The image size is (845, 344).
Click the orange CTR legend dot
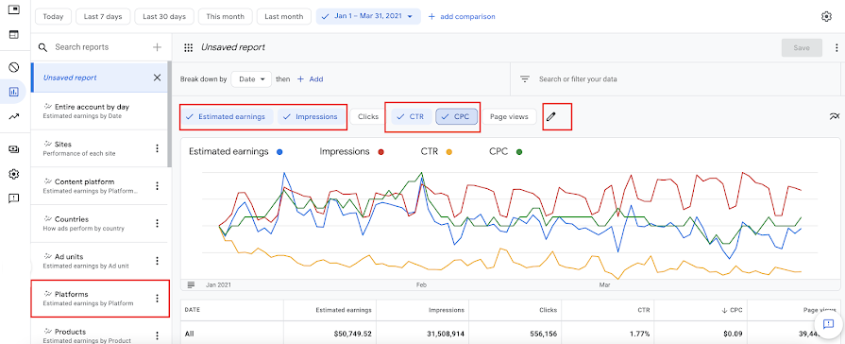pyautogui.click(x=448, y=152)
